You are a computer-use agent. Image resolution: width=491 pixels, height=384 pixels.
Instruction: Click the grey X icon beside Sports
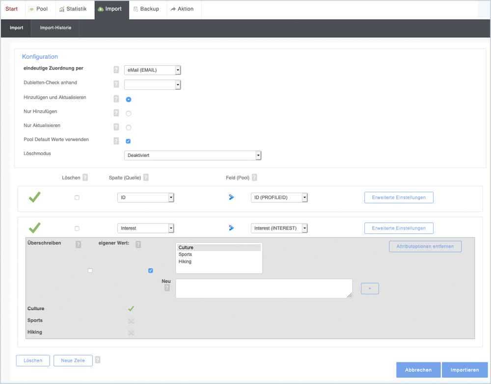(131, 320)
